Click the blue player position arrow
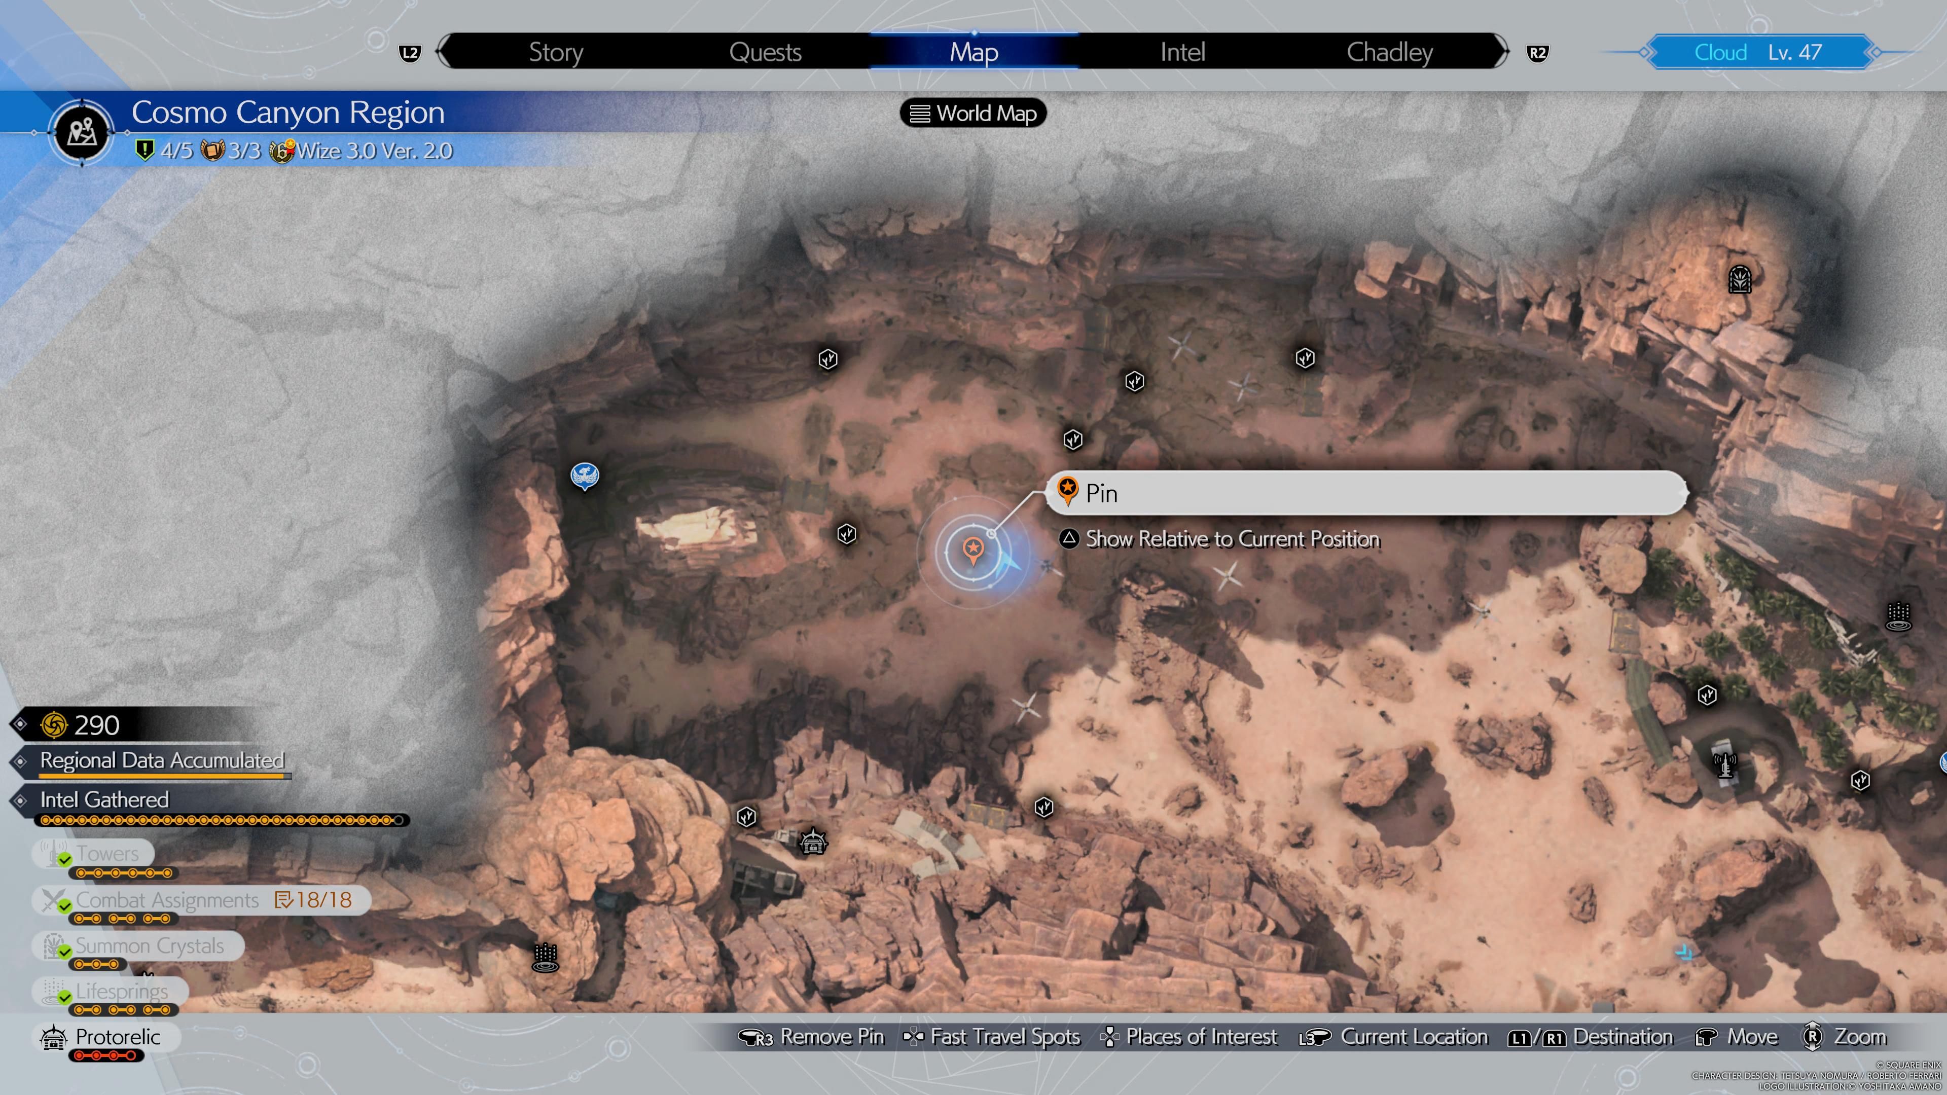The height and width of the screenshot is (1095, 1947). [x=1008, y=564]
